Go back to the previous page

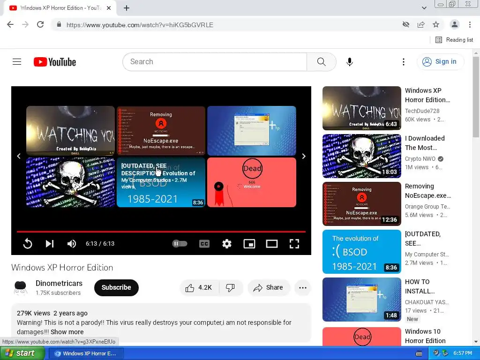(10, 24)
